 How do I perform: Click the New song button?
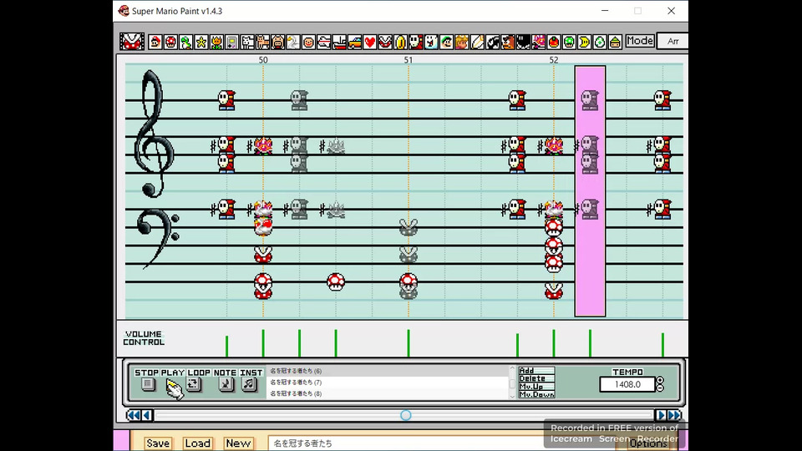(x=238, y=443)
